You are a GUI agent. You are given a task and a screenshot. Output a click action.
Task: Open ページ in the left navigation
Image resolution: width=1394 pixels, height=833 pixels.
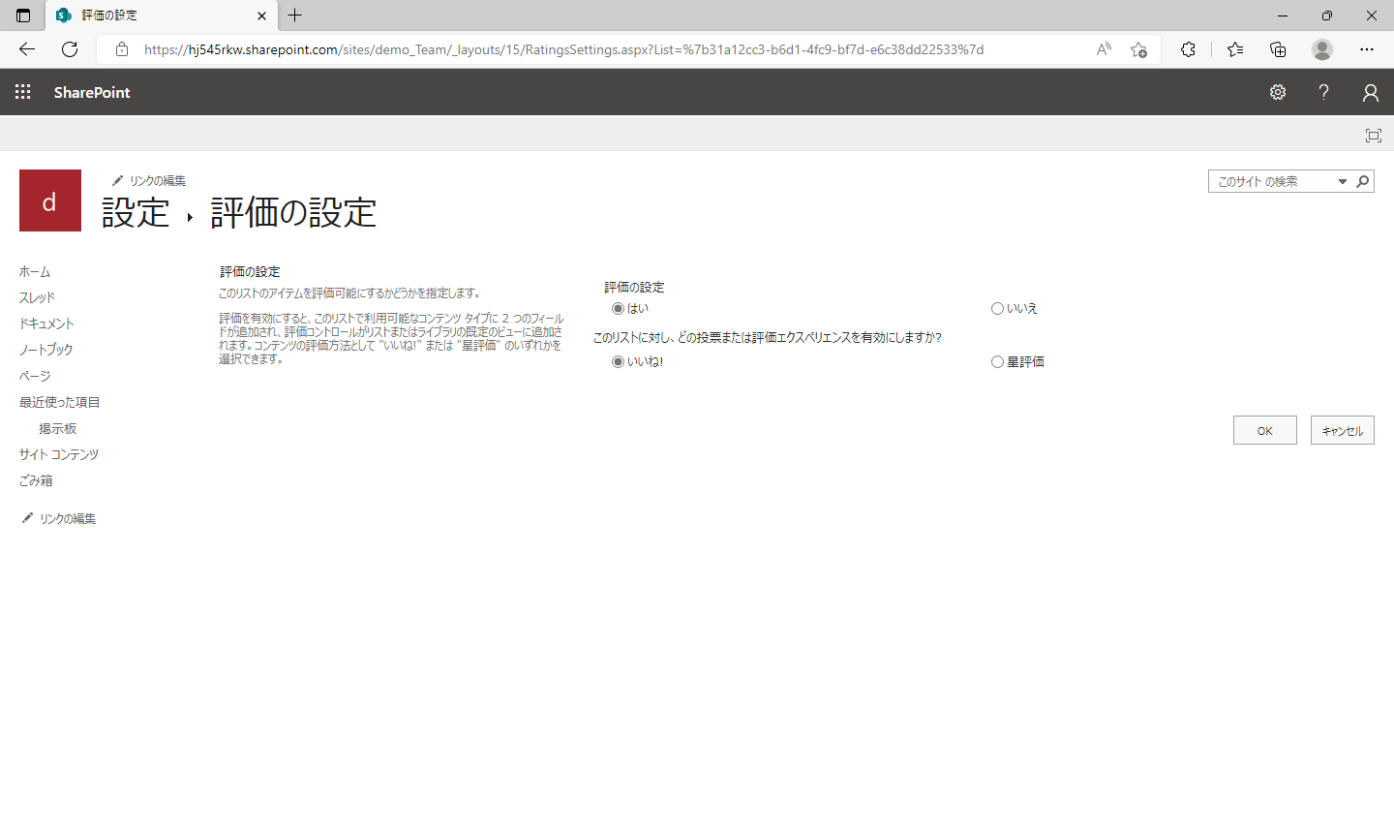point(35,376)
